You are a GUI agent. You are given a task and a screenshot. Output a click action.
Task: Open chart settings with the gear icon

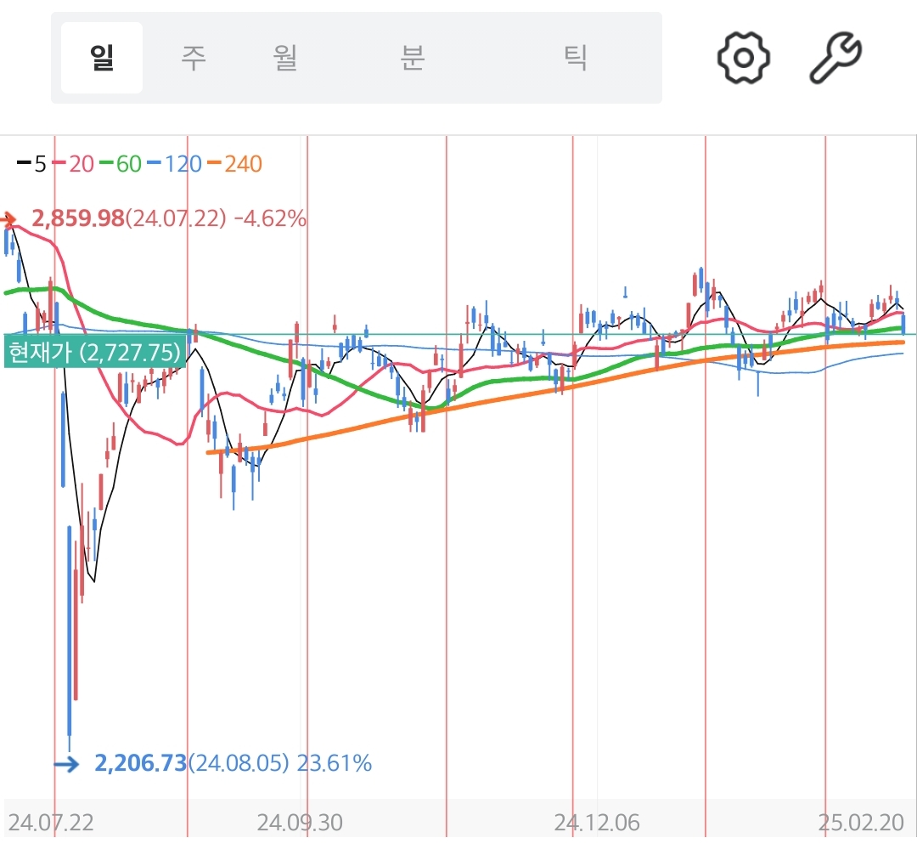click(x=743, y=58)
